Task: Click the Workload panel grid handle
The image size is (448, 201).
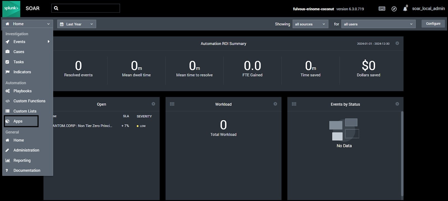Action: coord(172,104)
